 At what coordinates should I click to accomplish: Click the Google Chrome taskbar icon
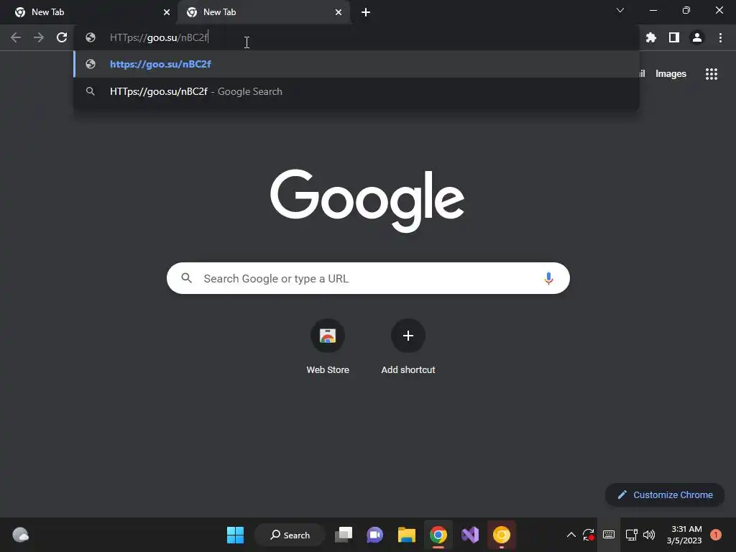pos(438,535)
